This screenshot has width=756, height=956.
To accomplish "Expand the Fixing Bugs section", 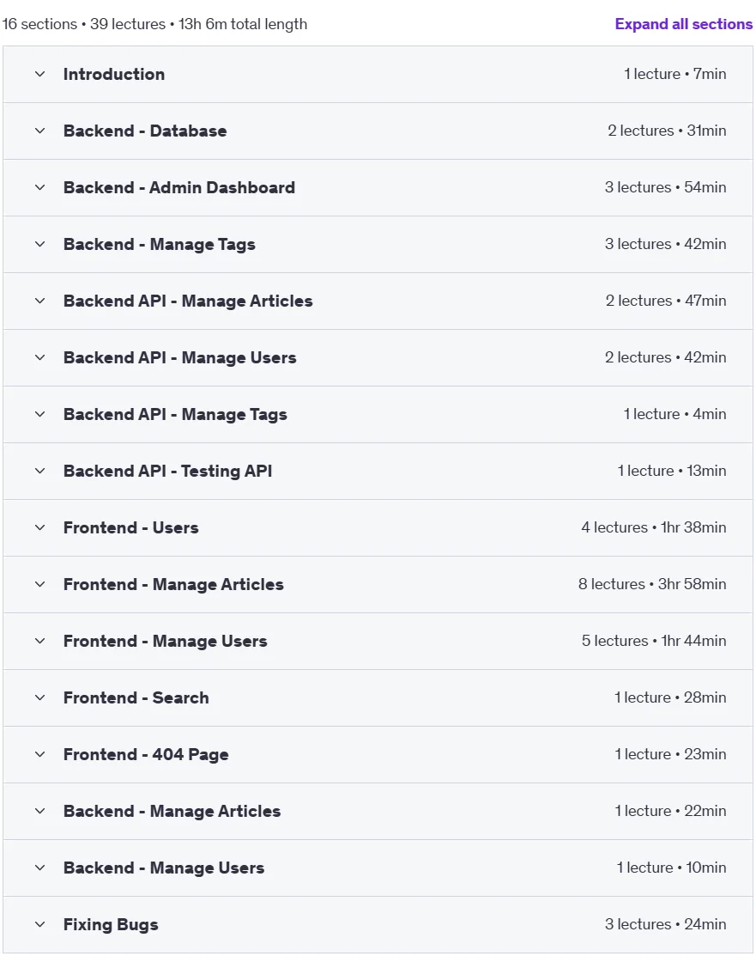I will coord(378,925).
